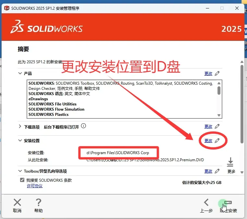Click the 取消 X button

click(17, 206)
